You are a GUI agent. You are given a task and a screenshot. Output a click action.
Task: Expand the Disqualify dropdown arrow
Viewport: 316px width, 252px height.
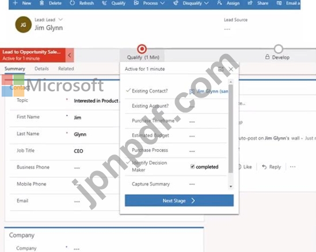tap(206, 3)
